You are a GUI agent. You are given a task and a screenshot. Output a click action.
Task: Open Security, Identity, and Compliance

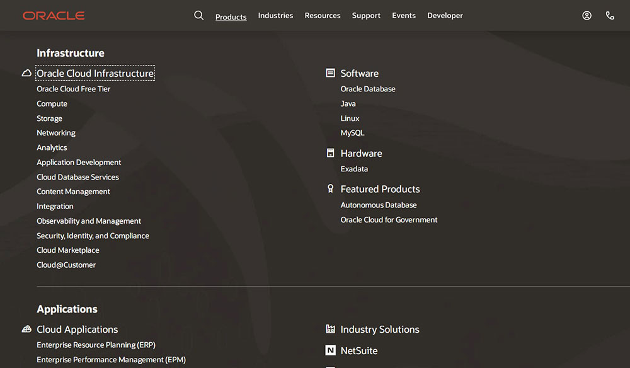[x=93, y=236]
